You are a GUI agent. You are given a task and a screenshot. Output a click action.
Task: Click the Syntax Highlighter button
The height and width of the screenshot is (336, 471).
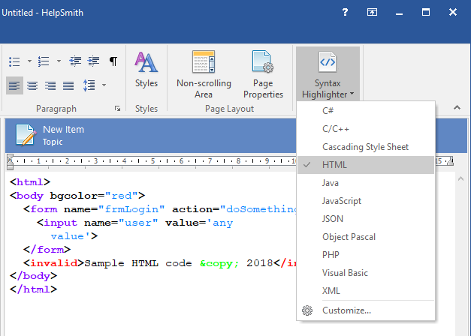click(328, 73)
